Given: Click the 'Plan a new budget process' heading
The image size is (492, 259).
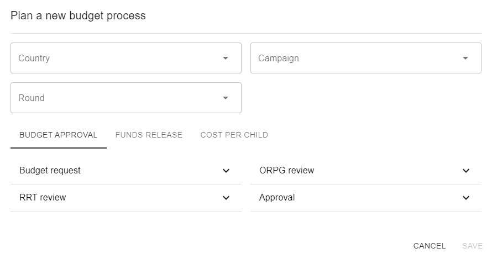Looking at the screenshot, I should tap(78, 15).
